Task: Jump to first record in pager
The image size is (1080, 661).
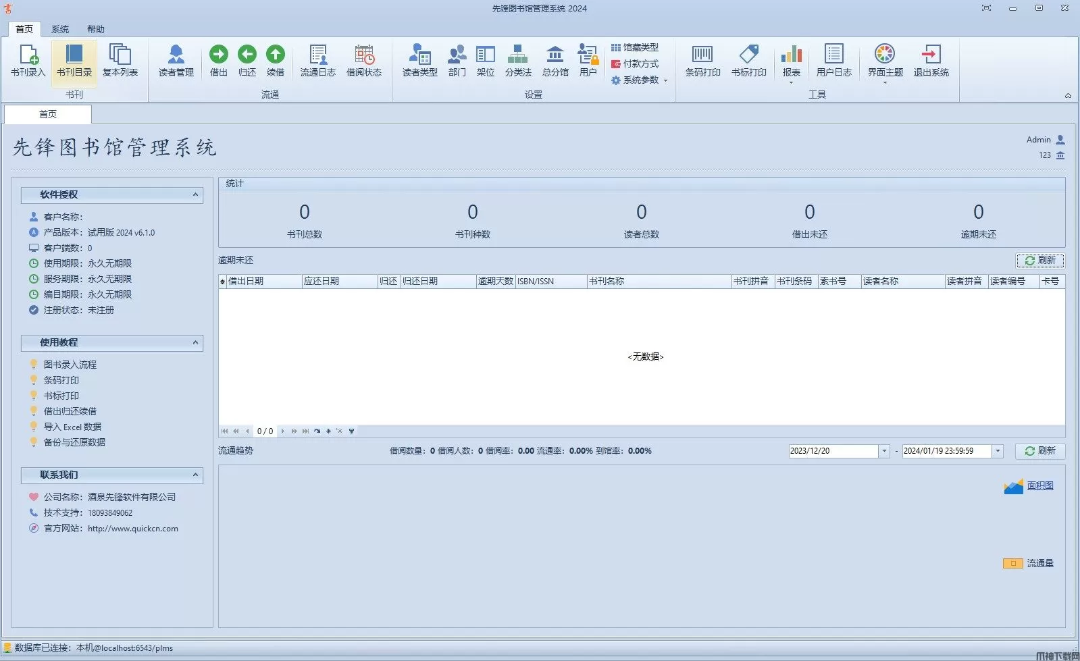Action: point(224,431)
